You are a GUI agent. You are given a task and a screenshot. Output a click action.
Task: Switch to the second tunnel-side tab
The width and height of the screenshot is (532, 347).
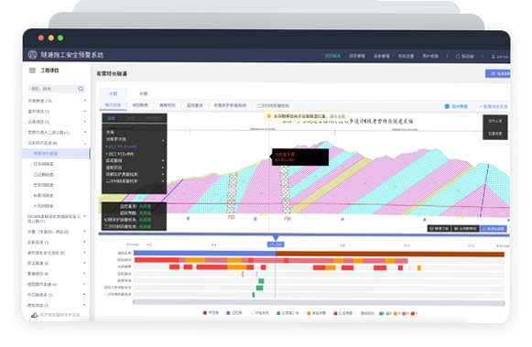coord(144,93)
